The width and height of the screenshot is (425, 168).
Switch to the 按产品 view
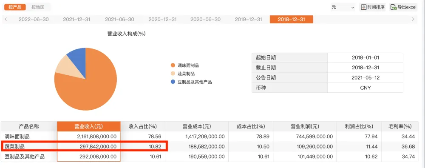click(15, 7)
